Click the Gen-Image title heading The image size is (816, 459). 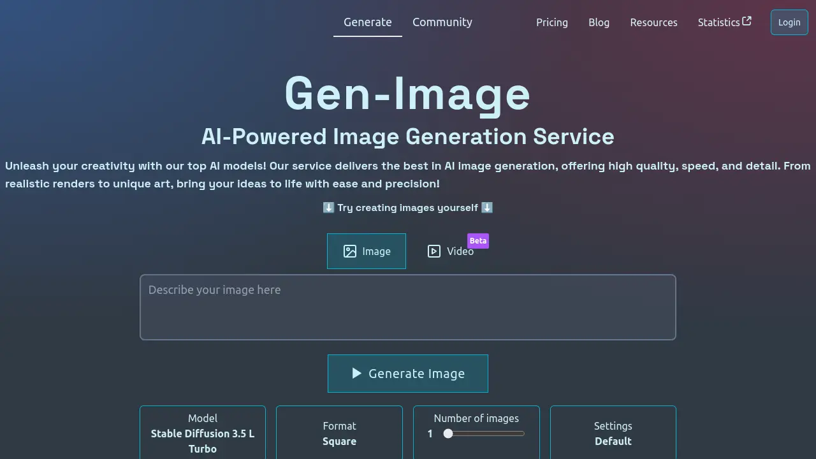tap(408, 94)
